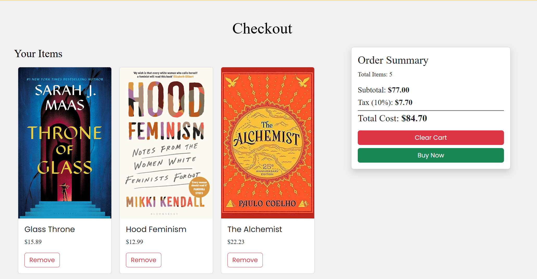Click the Order Summary heading
This screenshot has height=279, width=537.
tap(393, 60)
